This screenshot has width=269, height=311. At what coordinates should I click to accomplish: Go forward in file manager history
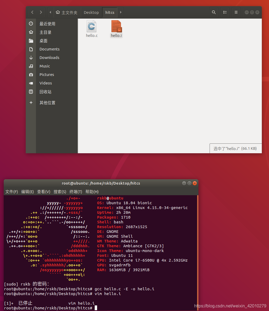(41, 12)
